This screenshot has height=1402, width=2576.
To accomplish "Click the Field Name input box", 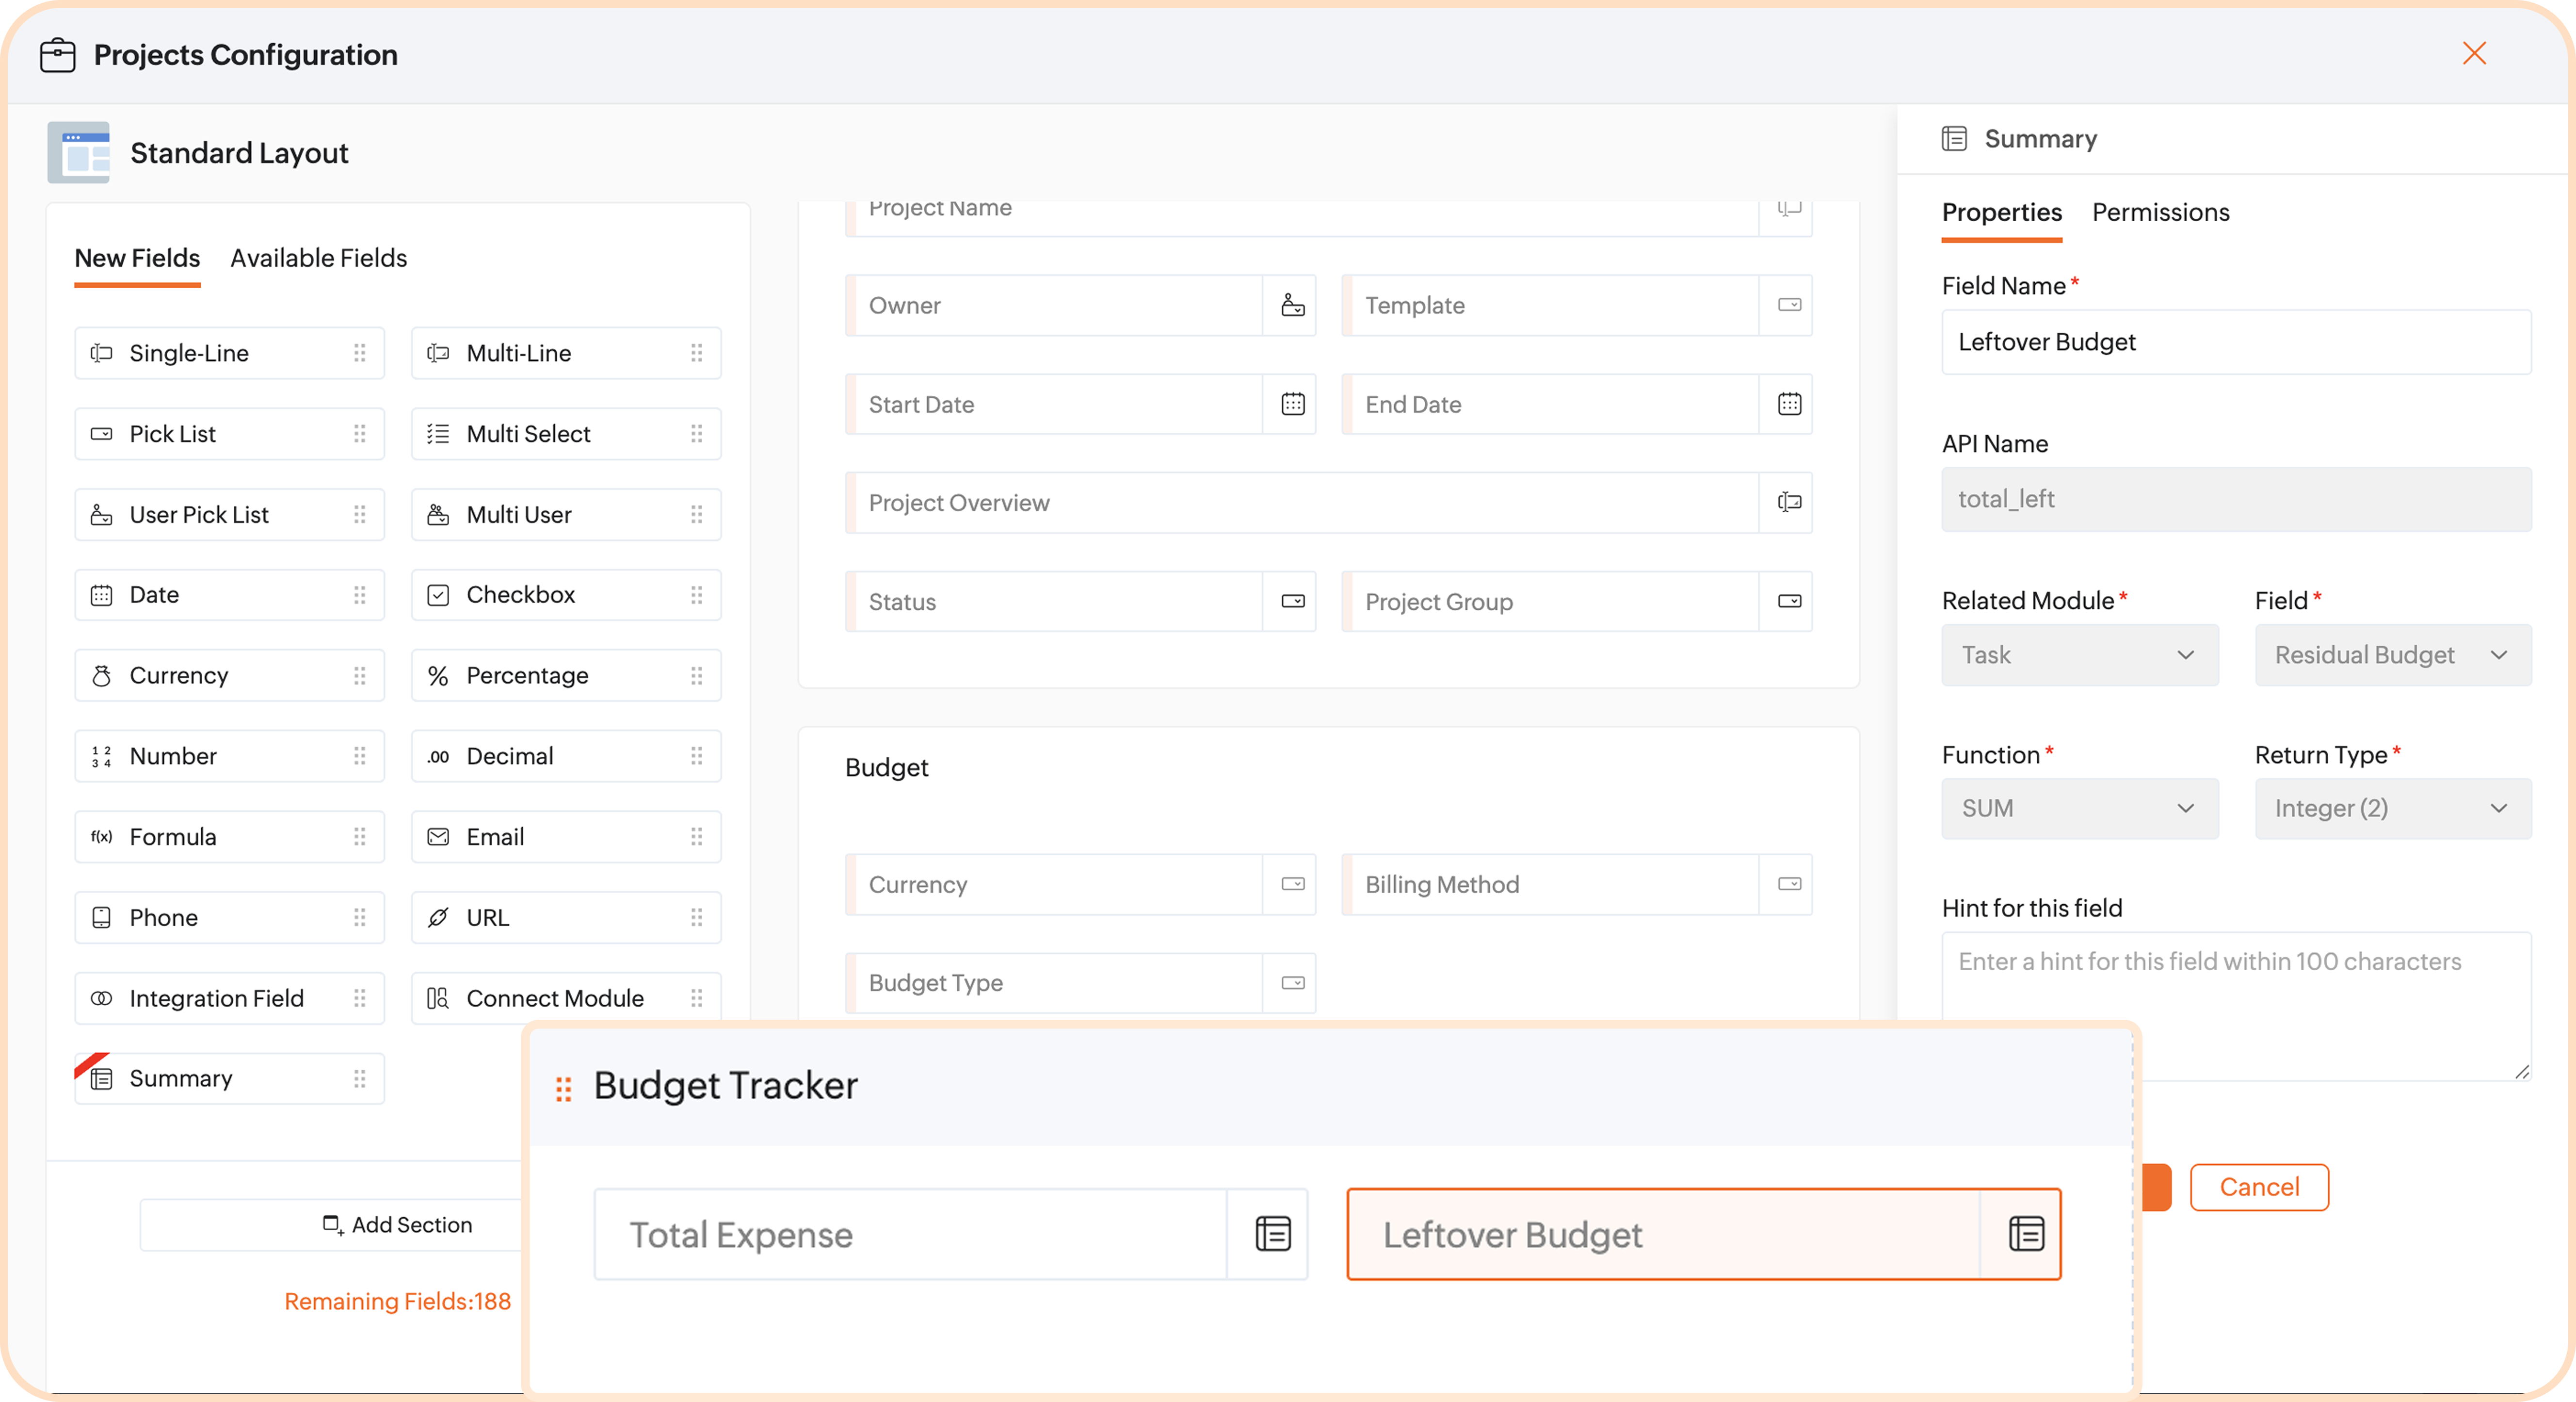I will 2235,342.
